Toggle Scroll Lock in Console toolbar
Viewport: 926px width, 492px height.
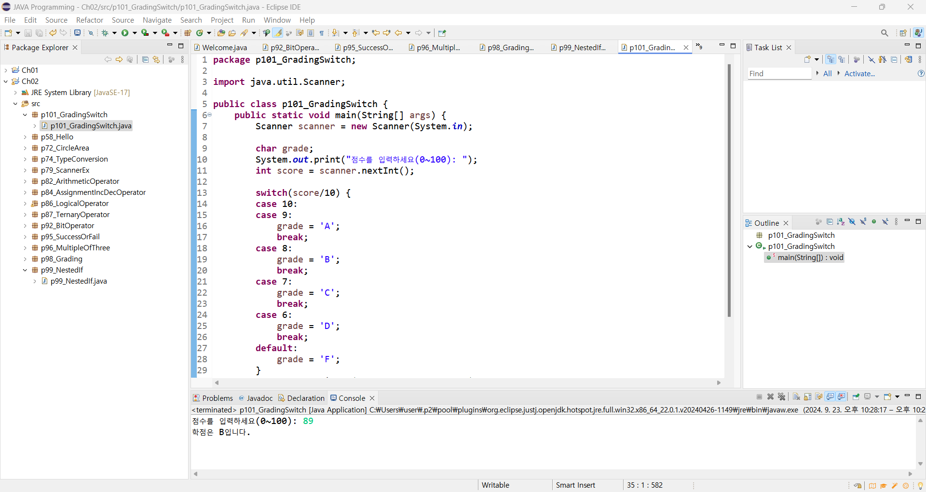click(x=807, y=396)
